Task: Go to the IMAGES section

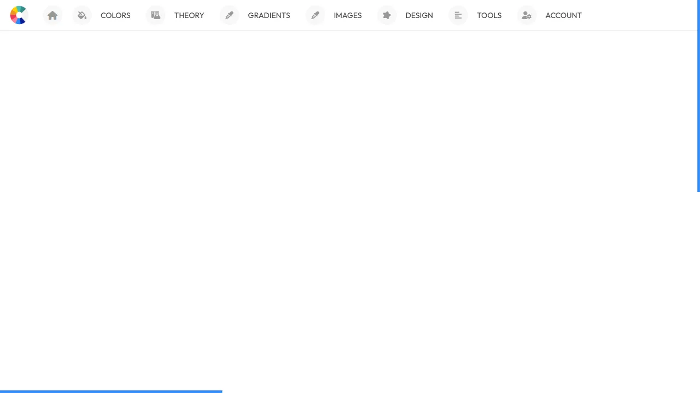Action: coord(348,15)
